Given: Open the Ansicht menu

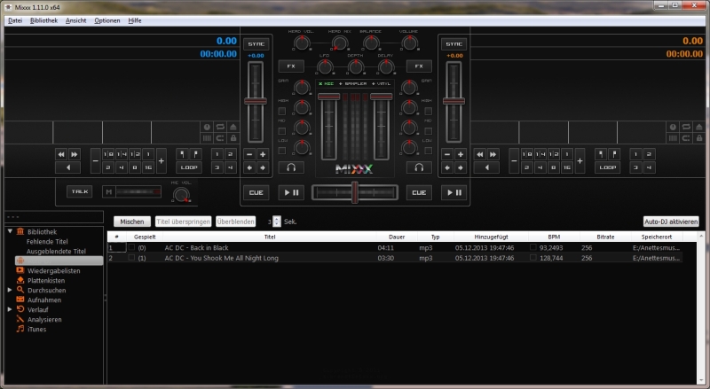Looking at the screenshot, I should tap(75, 19).
